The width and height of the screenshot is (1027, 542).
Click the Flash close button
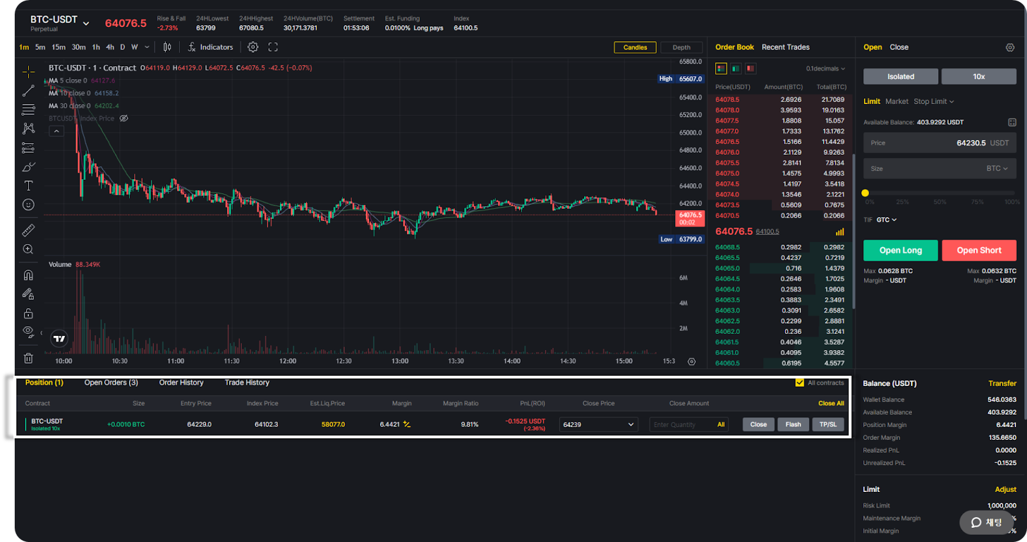793,424
